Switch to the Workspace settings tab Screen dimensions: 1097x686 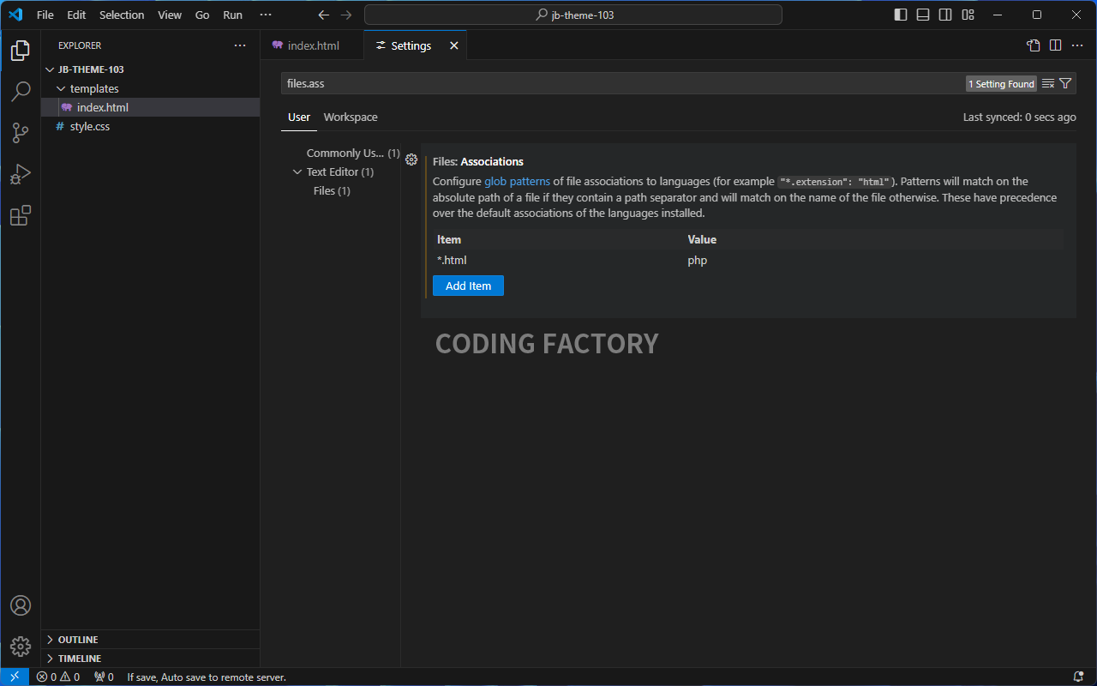351,117
